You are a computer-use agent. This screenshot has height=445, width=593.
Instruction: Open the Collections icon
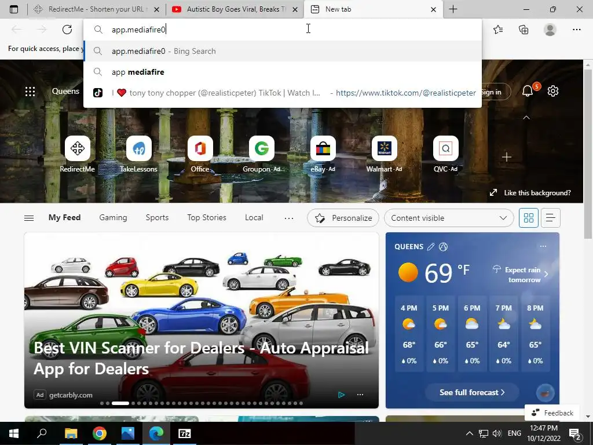(x=524, y=30)
